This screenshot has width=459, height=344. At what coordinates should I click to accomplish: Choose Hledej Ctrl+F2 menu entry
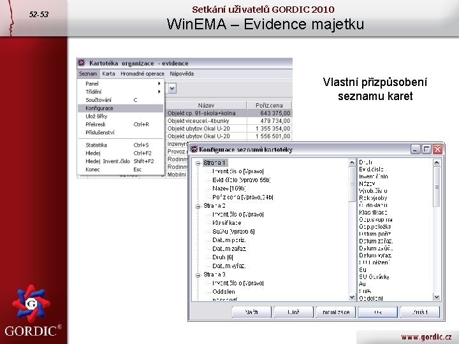pyautogui.click(x=120, y=153)
